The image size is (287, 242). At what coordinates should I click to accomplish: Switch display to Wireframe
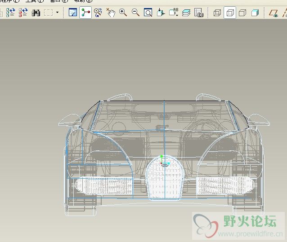pyautogui.click(x=217, y=13)
